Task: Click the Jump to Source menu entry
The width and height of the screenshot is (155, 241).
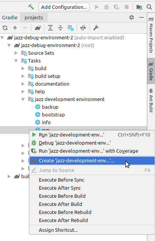Action: (x=92, y=170)
